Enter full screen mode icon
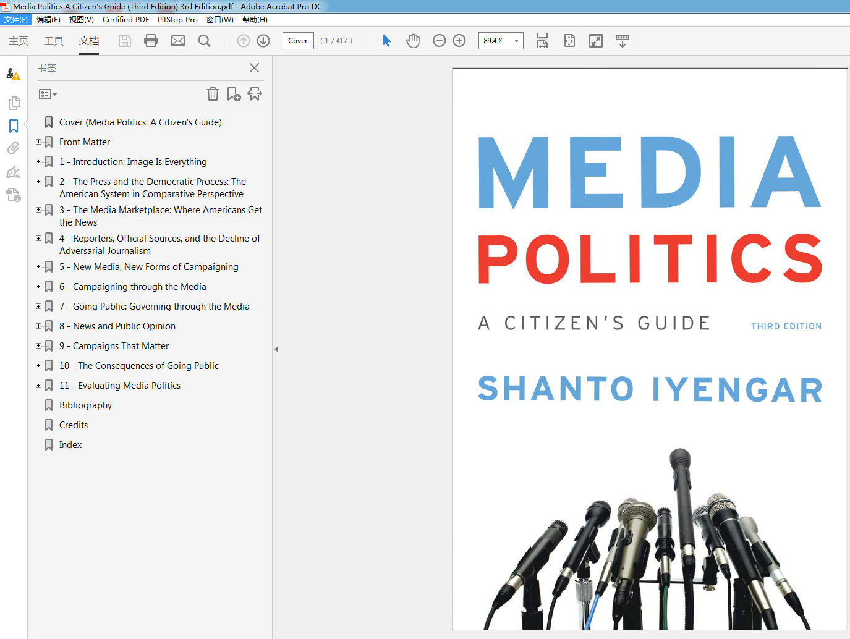 (596, 41)
